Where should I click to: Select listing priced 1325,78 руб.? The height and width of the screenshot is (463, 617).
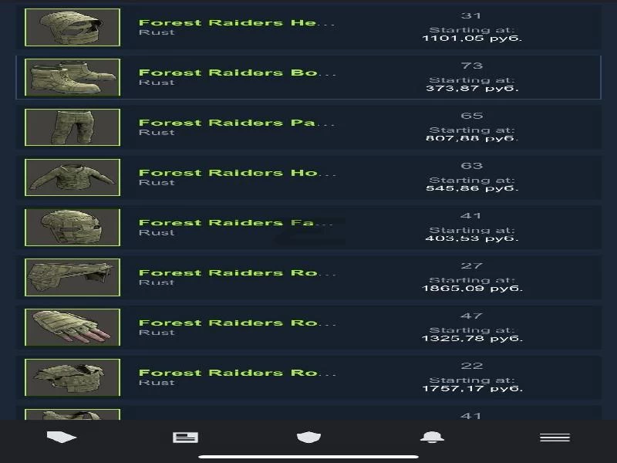tap(308, 327)
